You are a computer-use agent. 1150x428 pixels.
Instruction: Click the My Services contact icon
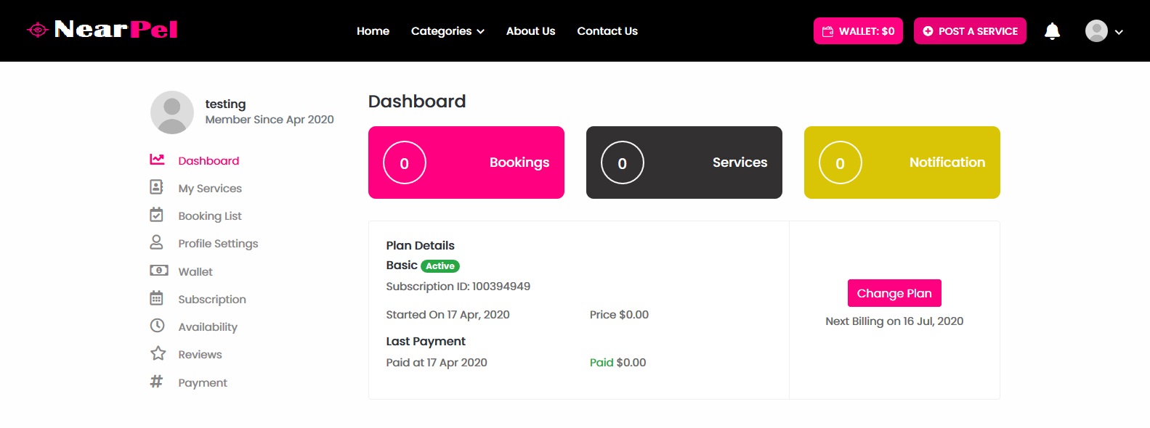coord(156,187)
